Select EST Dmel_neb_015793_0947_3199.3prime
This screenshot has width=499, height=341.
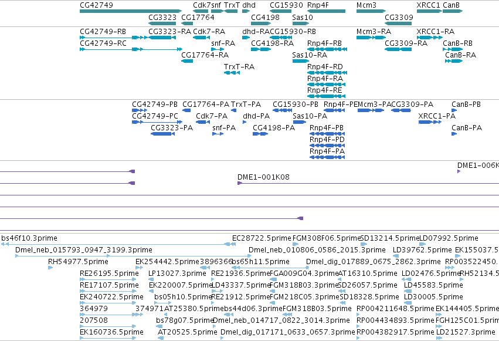(134, 256)
